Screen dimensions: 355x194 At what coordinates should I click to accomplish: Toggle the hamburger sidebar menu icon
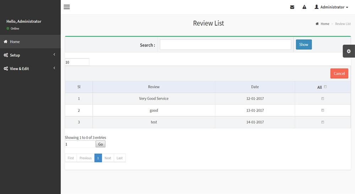(x=67, y=7)
